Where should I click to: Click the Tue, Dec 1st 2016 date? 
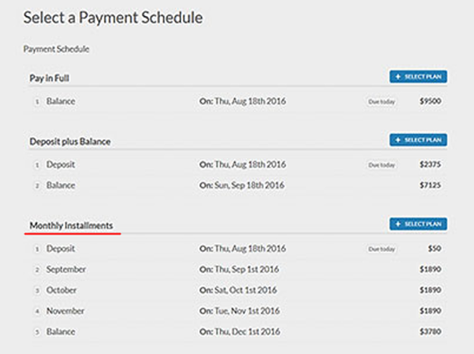247,331
